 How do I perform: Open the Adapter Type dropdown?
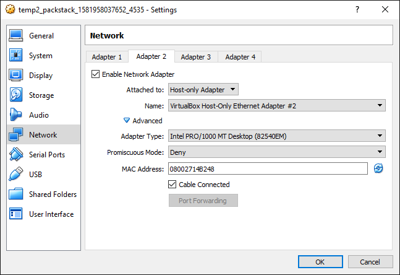coord(277,136)
